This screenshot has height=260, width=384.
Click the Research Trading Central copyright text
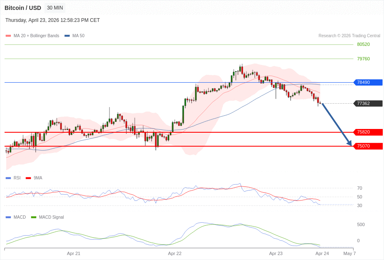(x=349, y=36)
